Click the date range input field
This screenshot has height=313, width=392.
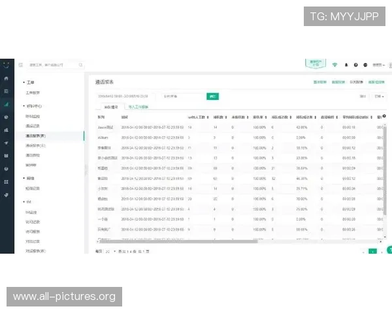point(125,97)
